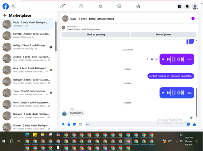Open the Menu grid icon
The width and height of the screenshot is (203, 151).
179,7
